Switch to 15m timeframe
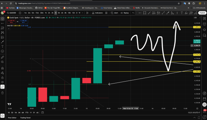Viewport: 207px width, 120px height. click(37, 13)
